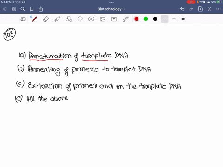Tap the handwritten word 'Extension'
The height and width of the screenshot is (167, 223).
pos(45,85)
